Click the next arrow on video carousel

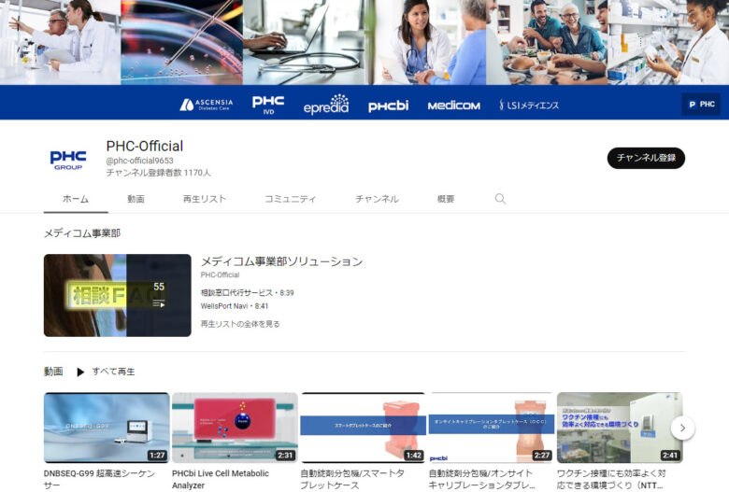pos(682,428)
